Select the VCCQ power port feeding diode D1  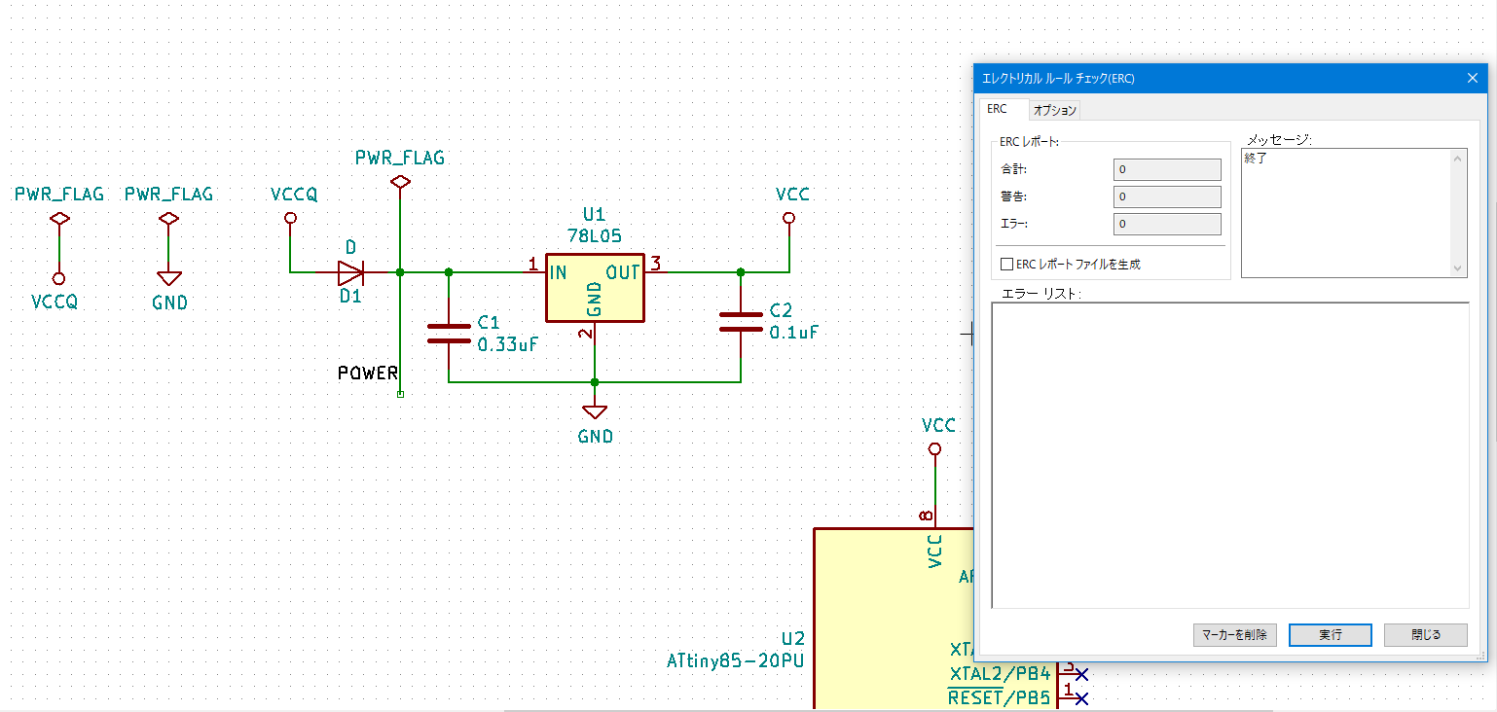click(289, 219)
